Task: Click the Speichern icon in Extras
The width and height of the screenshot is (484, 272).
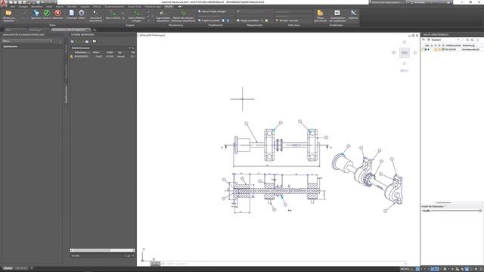Action: tap(36, 13)
